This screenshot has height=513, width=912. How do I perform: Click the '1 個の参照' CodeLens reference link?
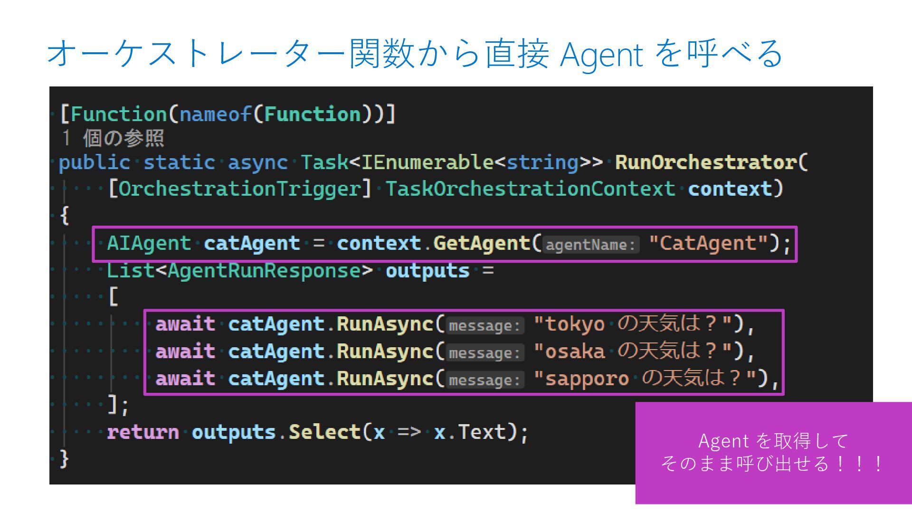[x=113, y=138]
